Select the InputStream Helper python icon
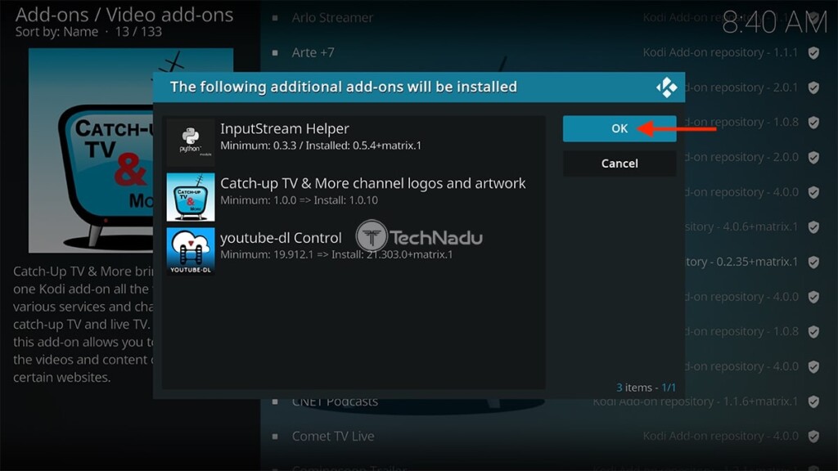 190,142
